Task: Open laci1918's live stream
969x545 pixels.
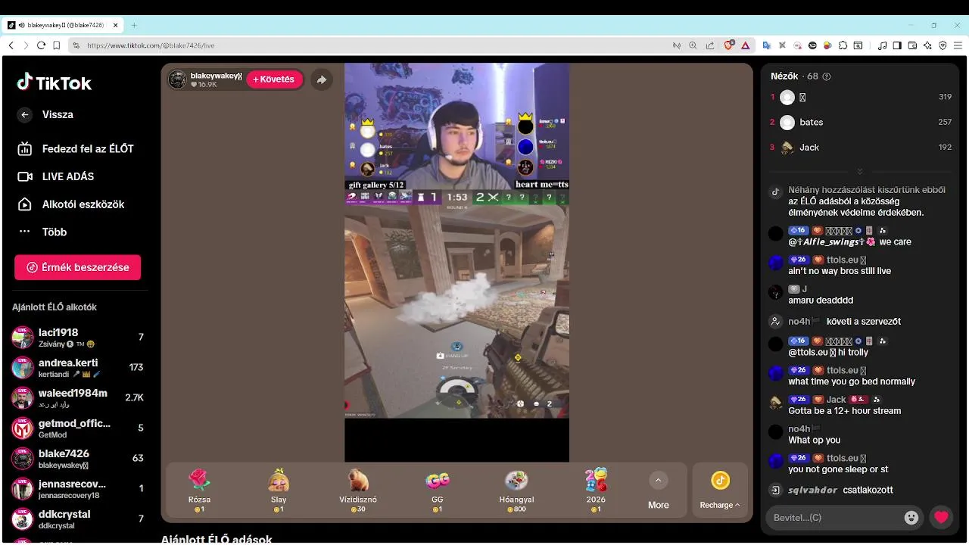Action: tap(77, 337)
